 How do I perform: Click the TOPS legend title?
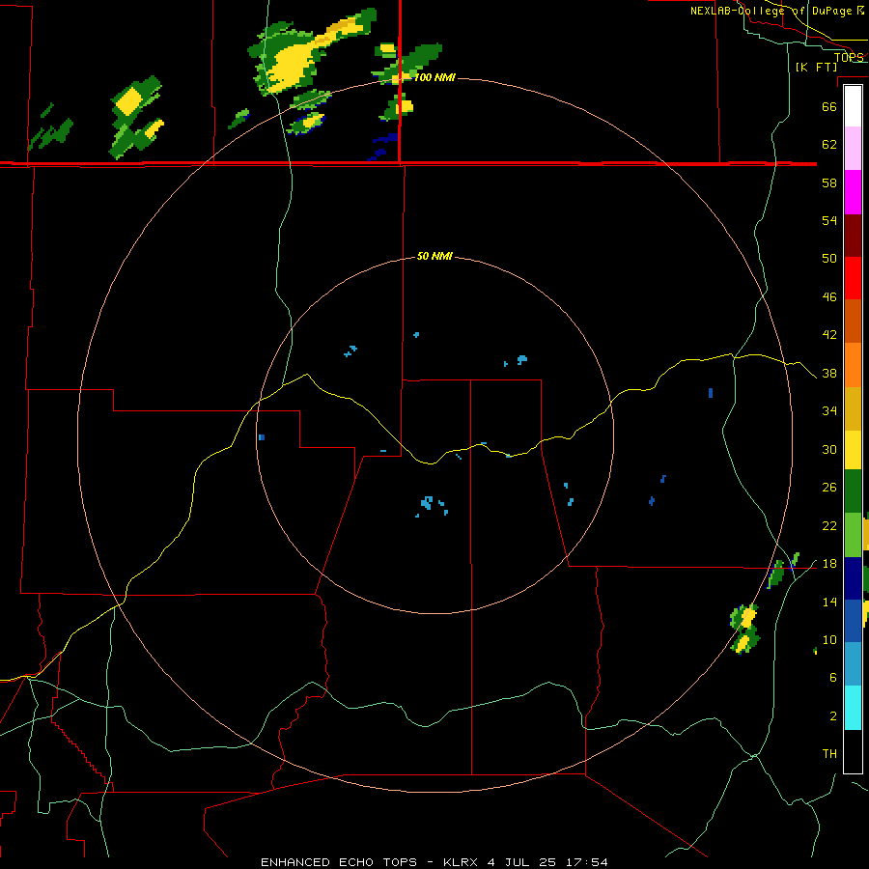[x=849, y=57]
